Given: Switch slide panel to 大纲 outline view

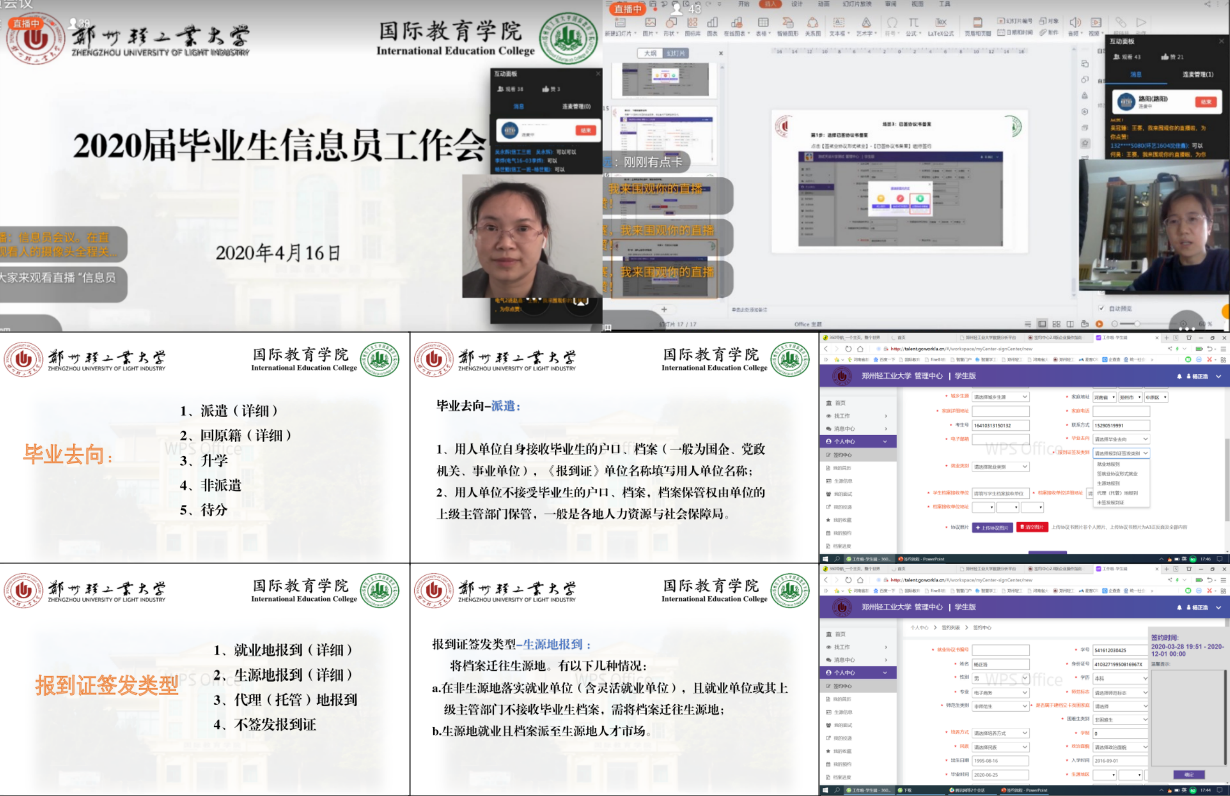Looking at the screenshot, I should [x=650, y=53].
